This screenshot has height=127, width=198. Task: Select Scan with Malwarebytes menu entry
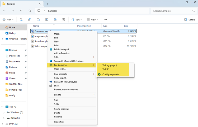coord(65,82)
